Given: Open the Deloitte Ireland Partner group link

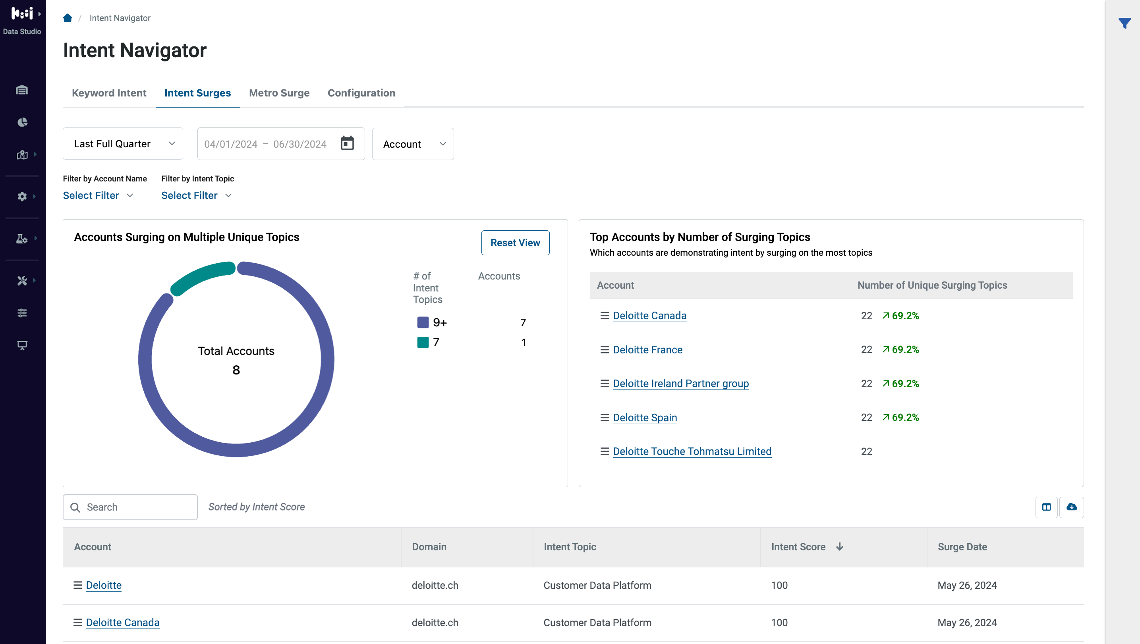Looking at the screenshot, I should 681,384.
